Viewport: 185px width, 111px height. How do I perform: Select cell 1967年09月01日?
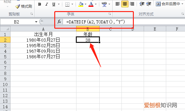(x=43, y=51)
